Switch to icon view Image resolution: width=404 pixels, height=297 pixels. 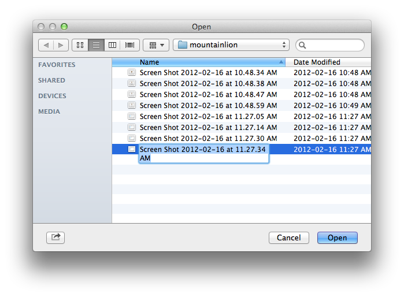[80, 45]
